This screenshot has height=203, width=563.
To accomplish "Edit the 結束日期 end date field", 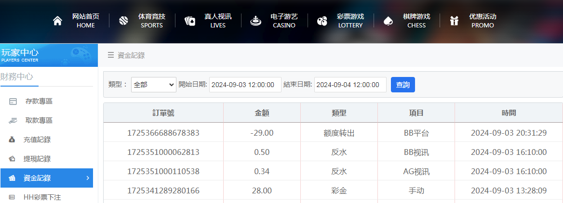I will 350,85.
